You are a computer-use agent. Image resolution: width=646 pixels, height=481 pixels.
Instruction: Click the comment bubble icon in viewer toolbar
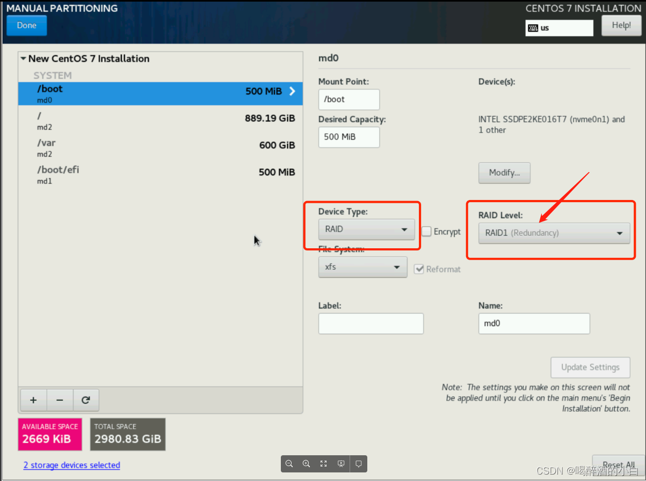[359, 464]
